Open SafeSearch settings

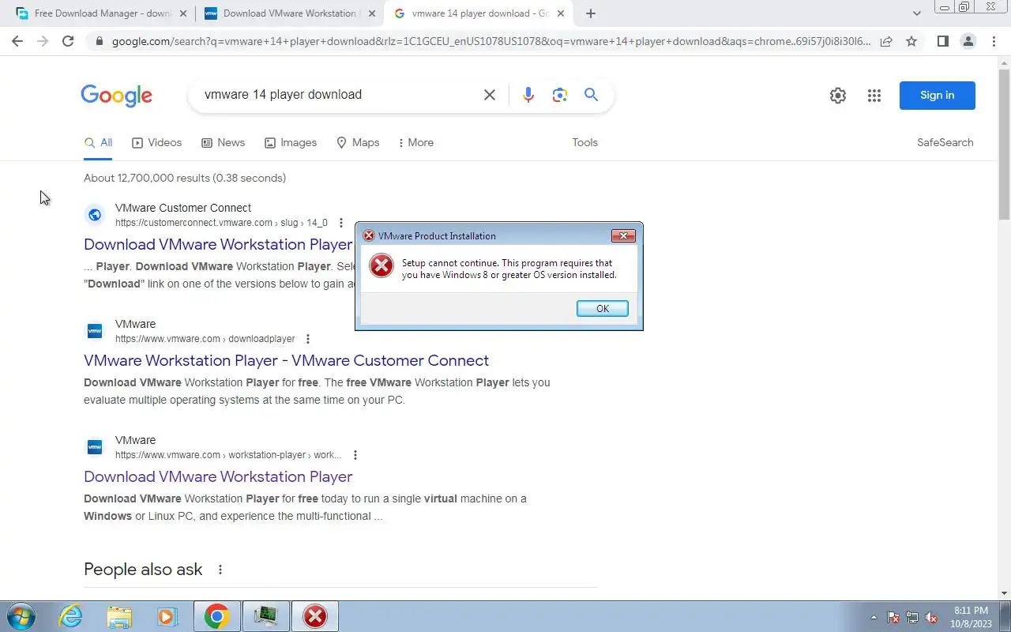[945, 143]
